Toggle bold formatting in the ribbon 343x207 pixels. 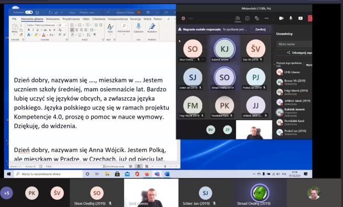pos(28,30)
